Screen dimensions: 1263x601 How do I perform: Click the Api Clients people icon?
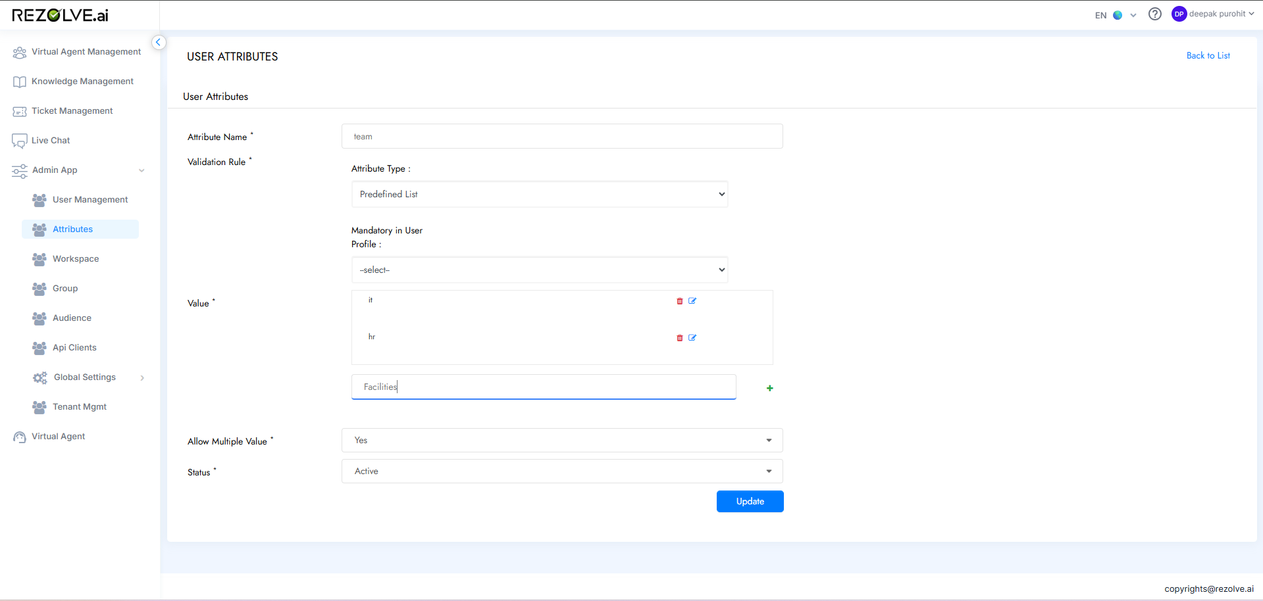39,348
